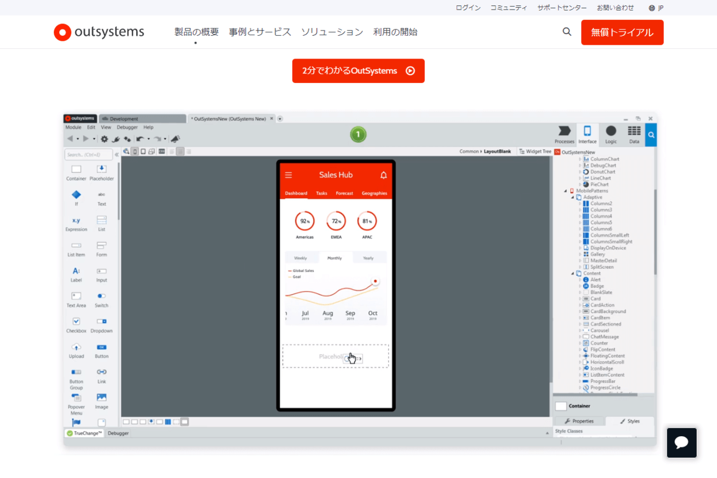Switch to the Logic layer tab
The width and height of the screenshot is (717, 478).
coord(611,135)
